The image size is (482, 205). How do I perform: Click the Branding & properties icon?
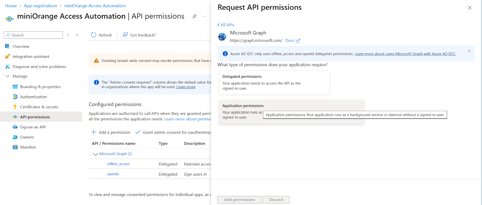click(15, 87)
